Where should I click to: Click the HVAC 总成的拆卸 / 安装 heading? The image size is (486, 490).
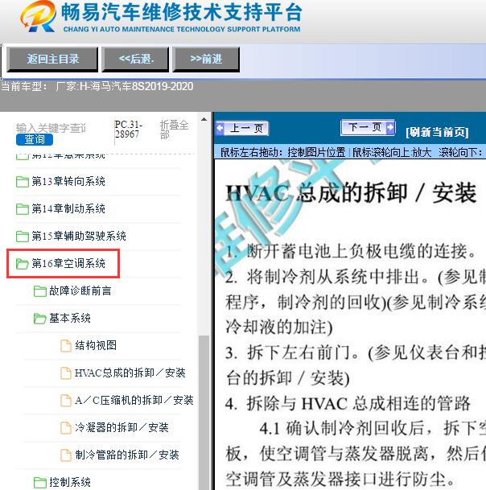(x=351, y=193)
